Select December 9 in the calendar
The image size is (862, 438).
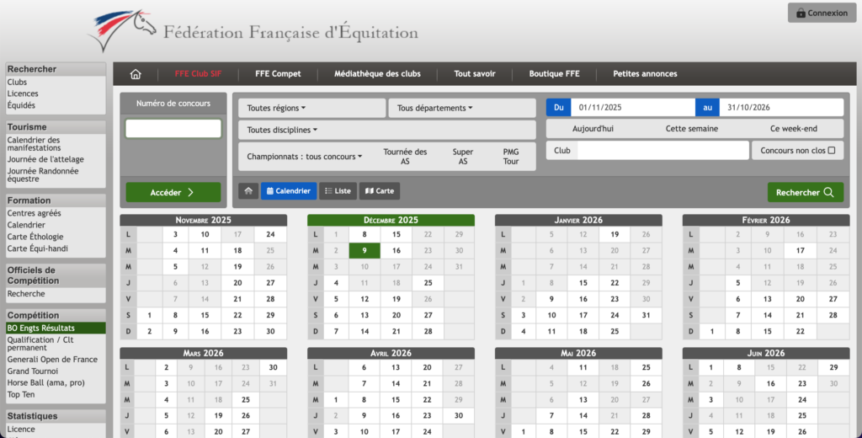364,250
